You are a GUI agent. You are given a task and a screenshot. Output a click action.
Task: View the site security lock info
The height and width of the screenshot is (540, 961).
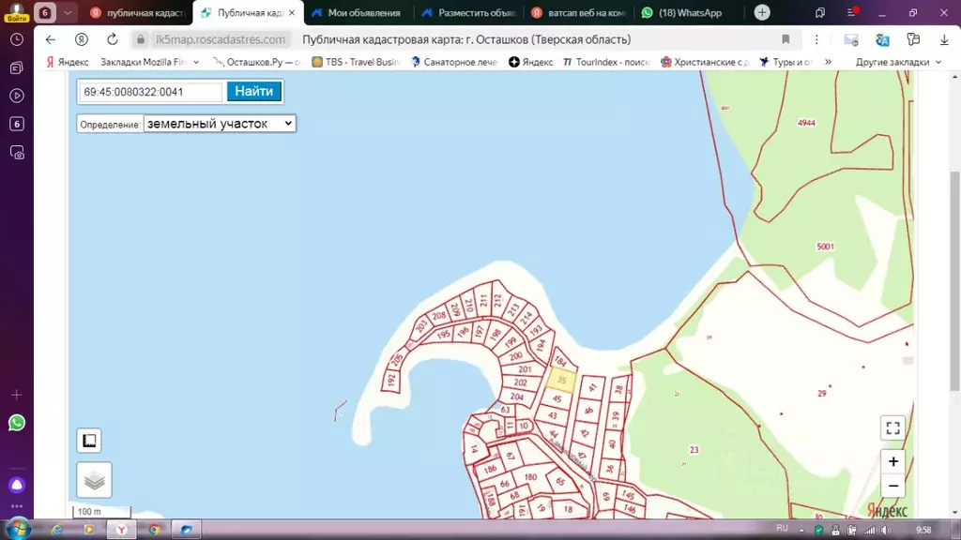click(x=141, y=39)
